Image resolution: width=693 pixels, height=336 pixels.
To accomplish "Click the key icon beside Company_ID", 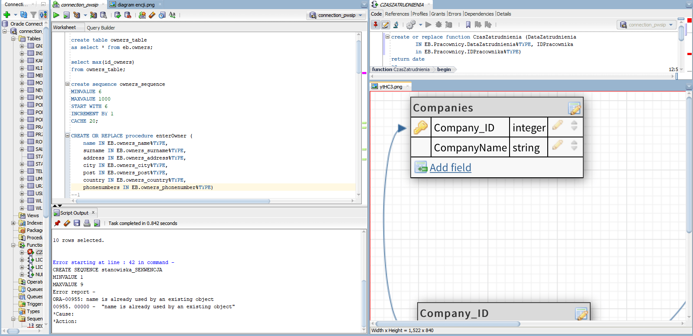I will (421, 127).
